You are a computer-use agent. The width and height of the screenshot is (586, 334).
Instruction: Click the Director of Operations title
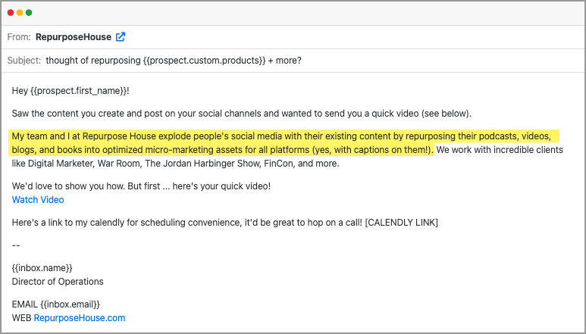tap(58, 282)
